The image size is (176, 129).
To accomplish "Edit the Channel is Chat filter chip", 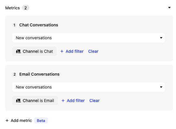I will tap(34, 51).
